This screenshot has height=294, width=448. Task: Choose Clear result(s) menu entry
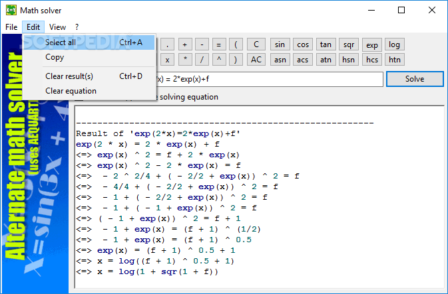[x=89, y=76]
